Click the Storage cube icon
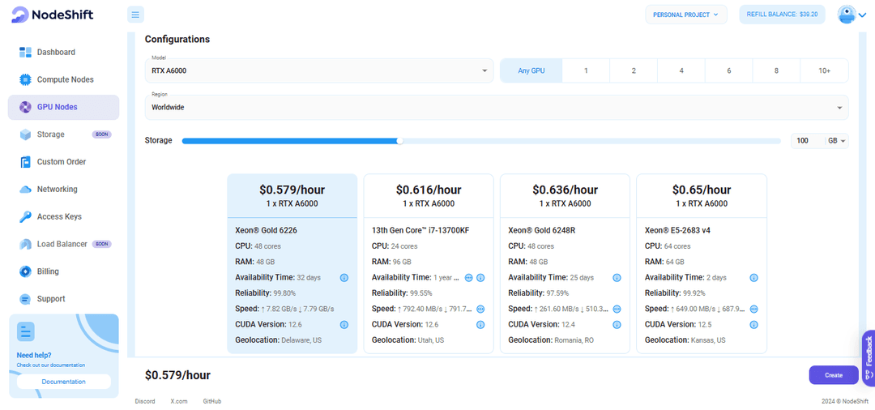The image size is (875, 410). 25,135
